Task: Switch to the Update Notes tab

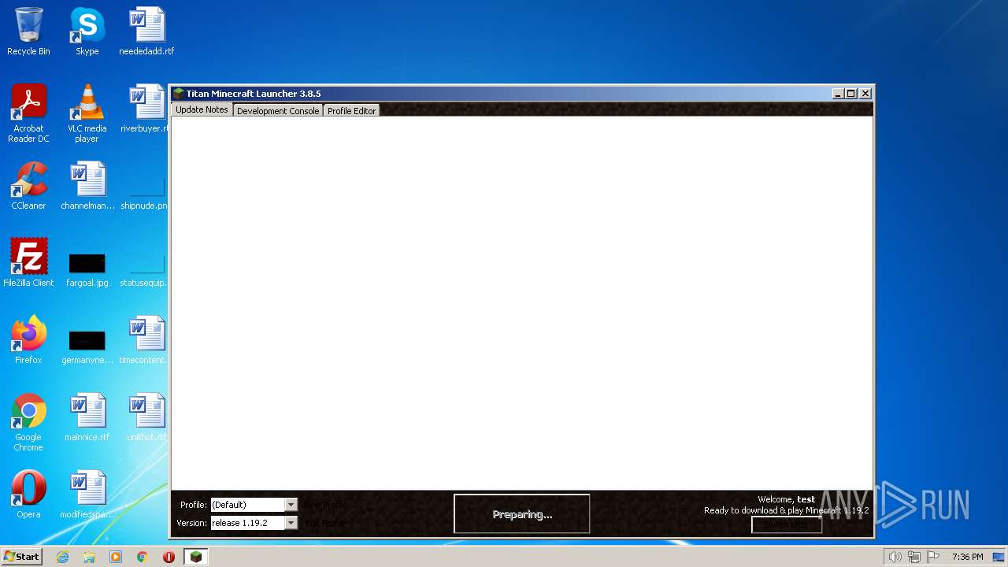Action: [202, 109]
